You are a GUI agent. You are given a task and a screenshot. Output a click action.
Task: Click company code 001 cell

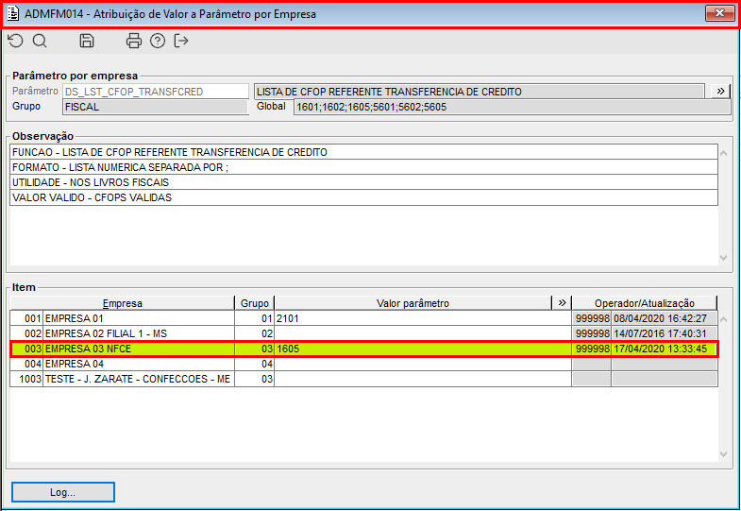pos(27,318)
